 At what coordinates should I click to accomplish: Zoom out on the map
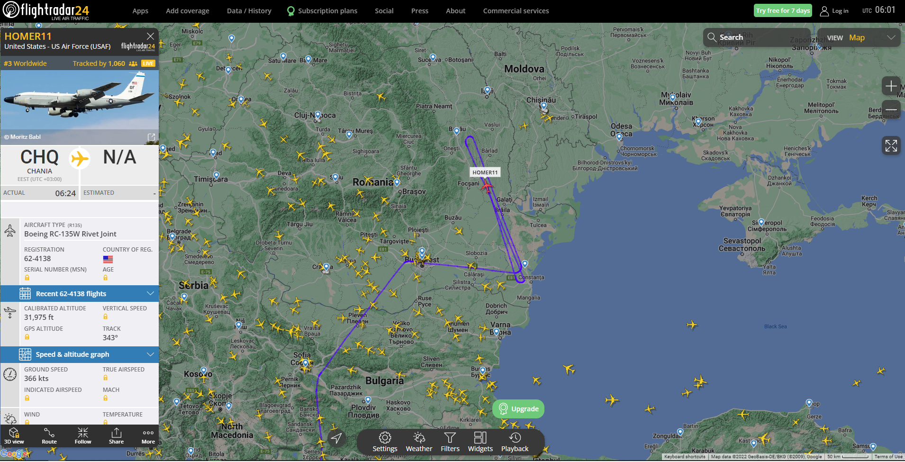891,109
